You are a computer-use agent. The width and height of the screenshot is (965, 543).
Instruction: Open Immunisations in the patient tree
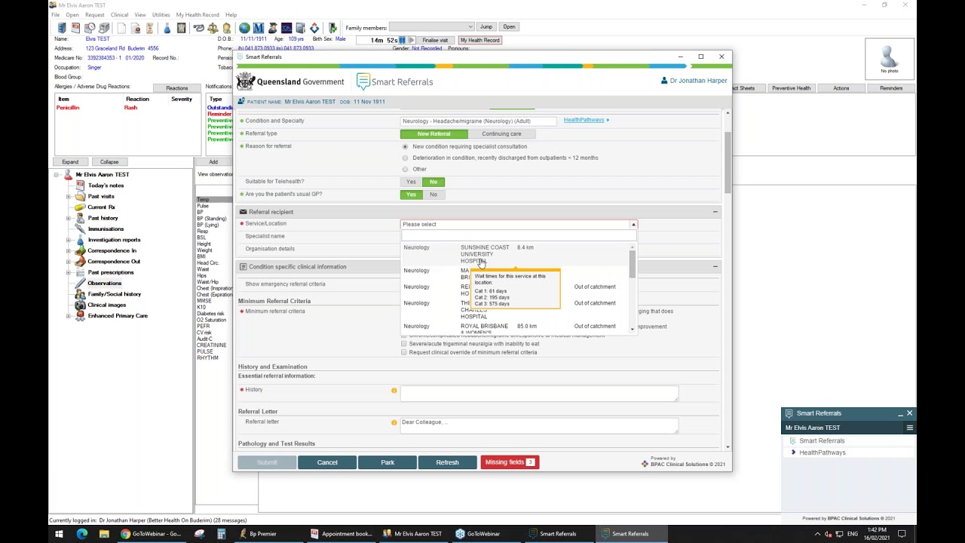pos(106,229)
